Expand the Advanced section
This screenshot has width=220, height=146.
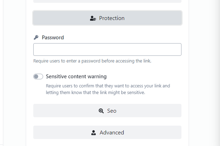pos(107,133)
